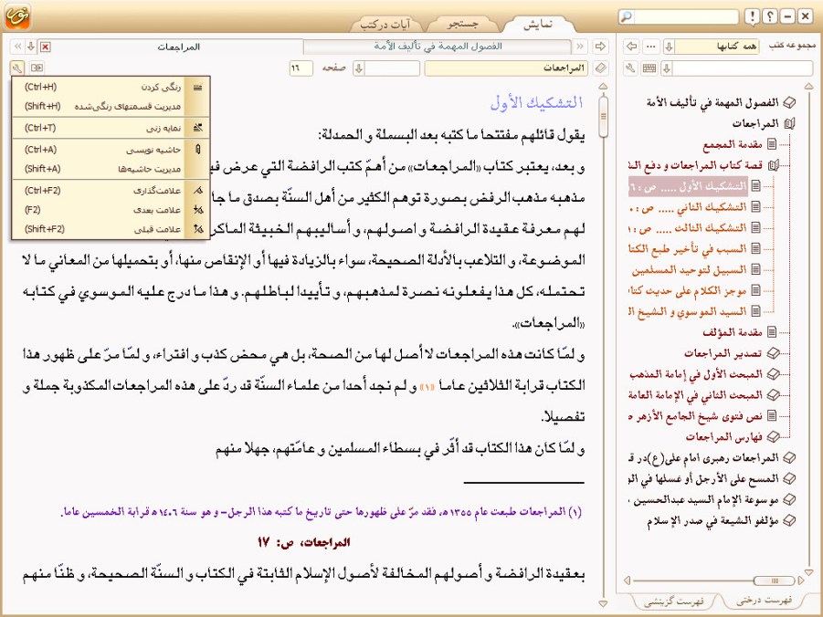Viewport: 823px width, 617px height.
Task: Choose حاشیه نویسی from the tools menu
Action: coord(111,150)
